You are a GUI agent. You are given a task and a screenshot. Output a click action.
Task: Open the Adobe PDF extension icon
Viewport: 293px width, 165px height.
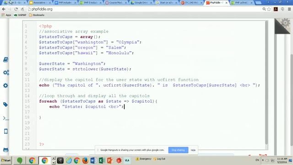(x=276, y=9)
